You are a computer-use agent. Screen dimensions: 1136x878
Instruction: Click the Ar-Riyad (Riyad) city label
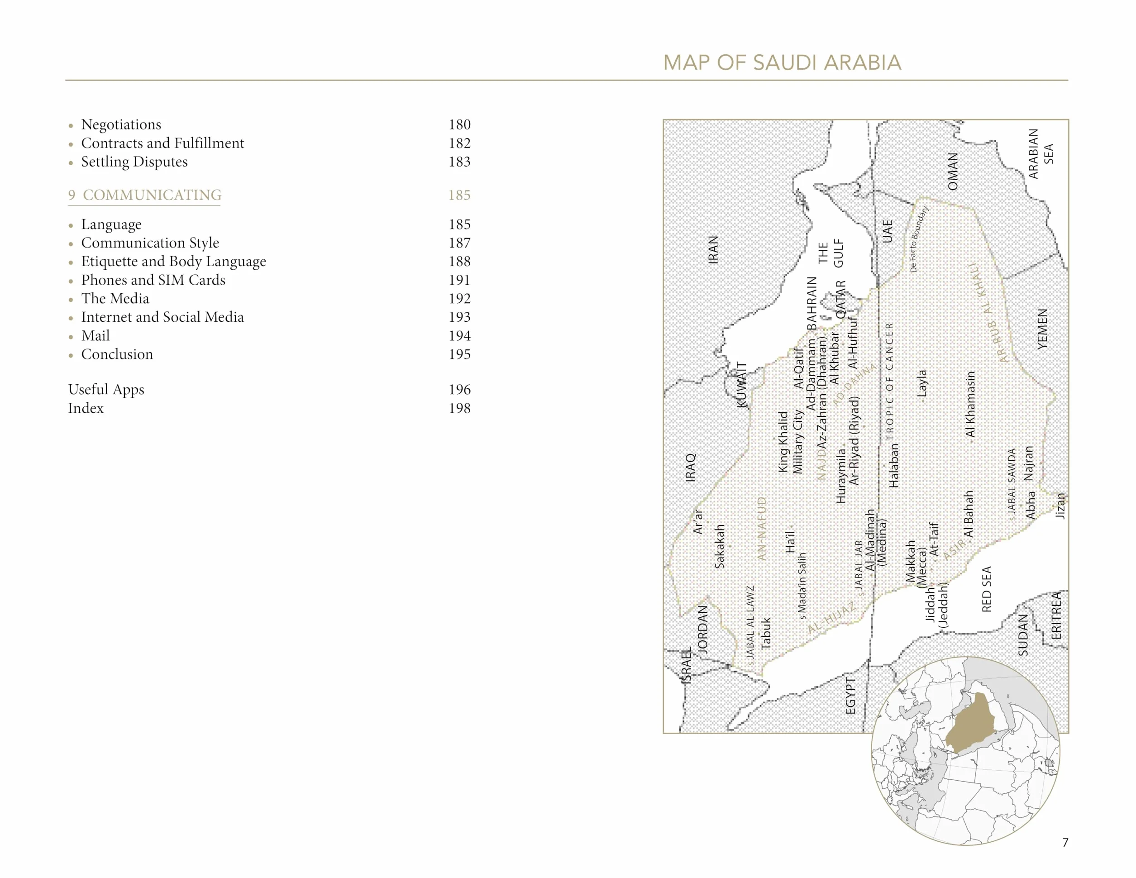[x=854, y=440]
